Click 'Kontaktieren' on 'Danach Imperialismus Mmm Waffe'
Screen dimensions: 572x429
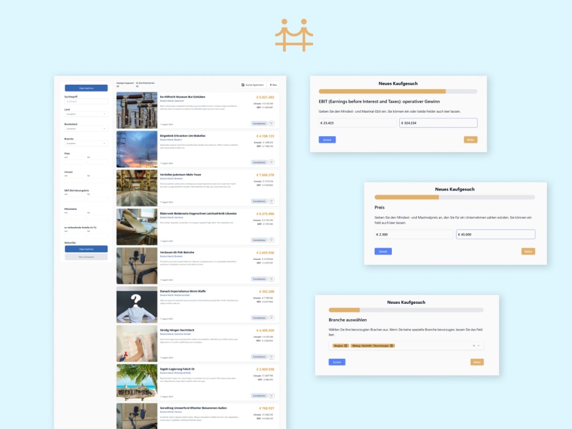(259, 317)
